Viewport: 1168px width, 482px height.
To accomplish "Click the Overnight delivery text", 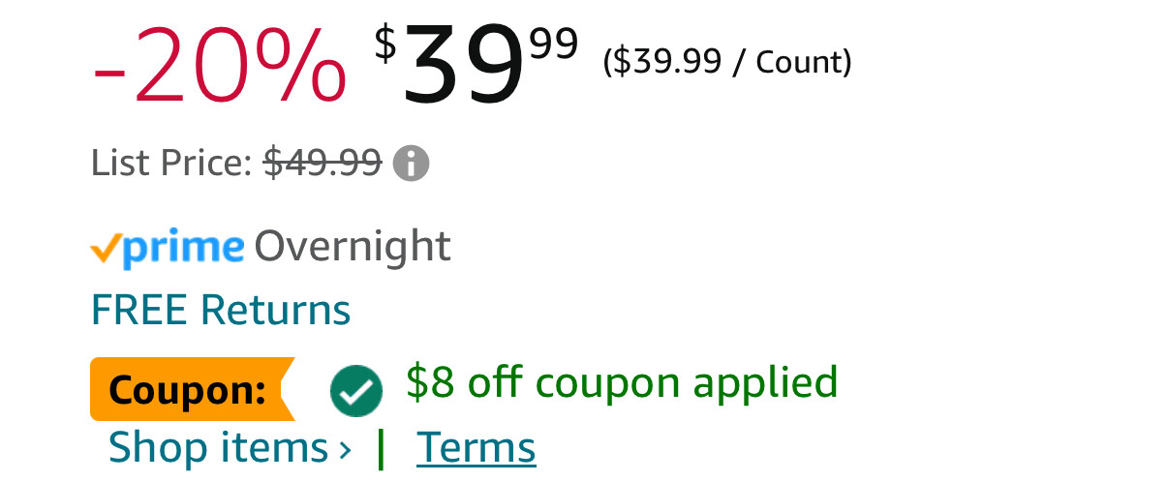I will (353, 247).
